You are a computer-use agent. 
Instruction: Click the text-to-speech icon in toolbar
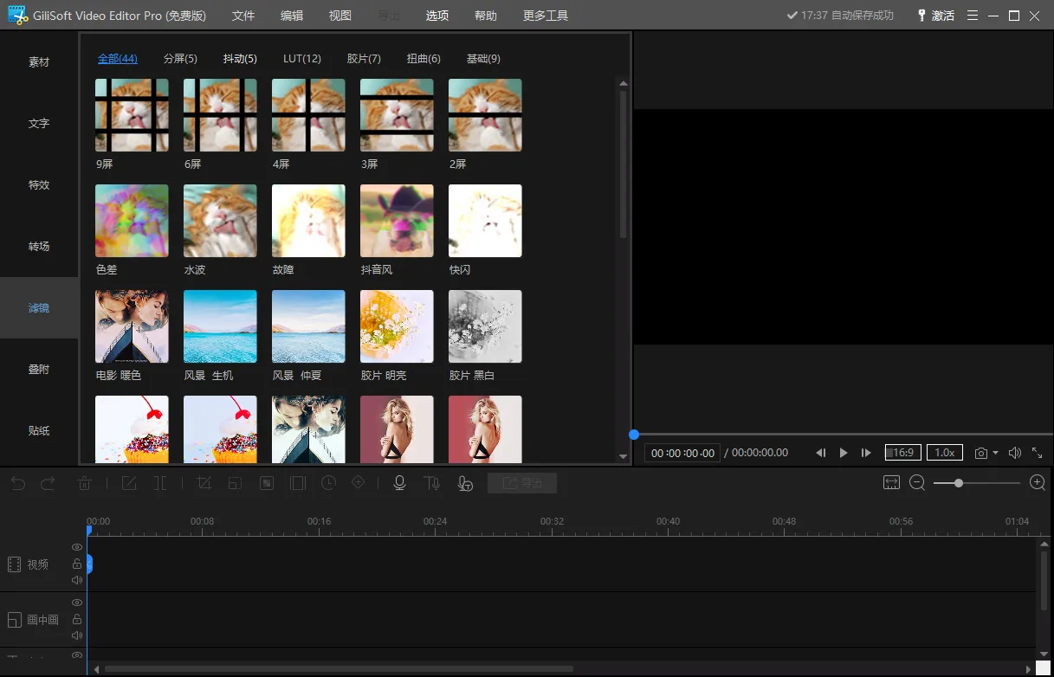pos(431,483)
